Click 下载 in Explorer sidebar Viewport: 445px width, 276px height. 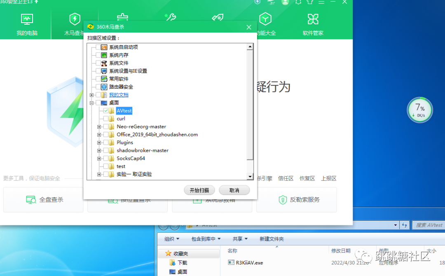183,263
